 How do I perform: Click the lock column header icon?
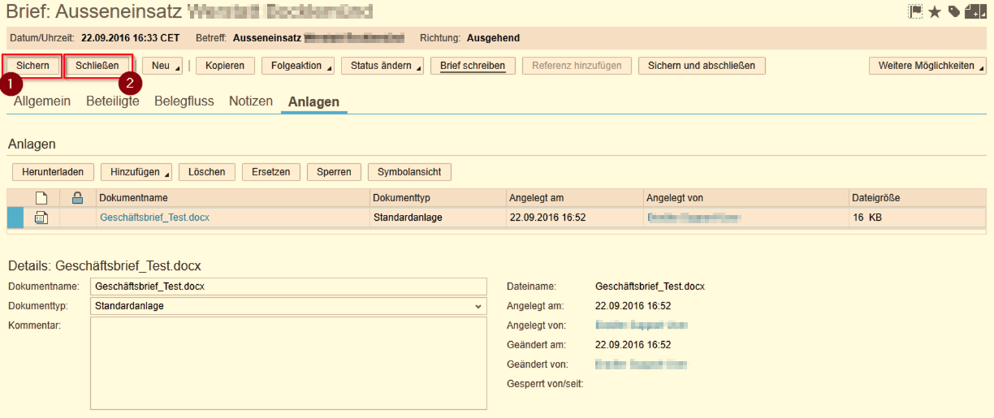(x=78, y=197)
